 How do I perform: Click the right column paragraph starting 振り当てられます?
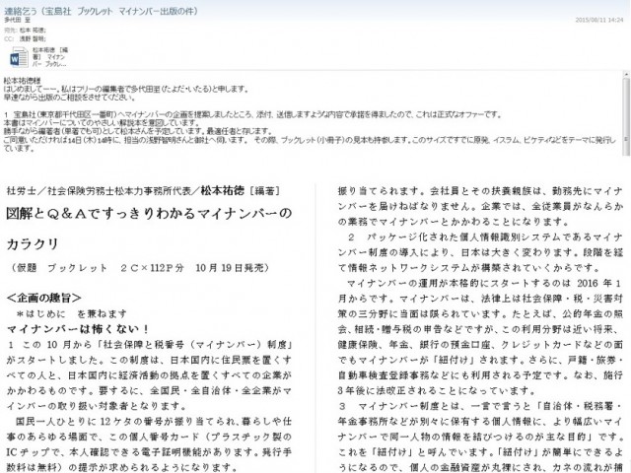[x=480, y=206]
